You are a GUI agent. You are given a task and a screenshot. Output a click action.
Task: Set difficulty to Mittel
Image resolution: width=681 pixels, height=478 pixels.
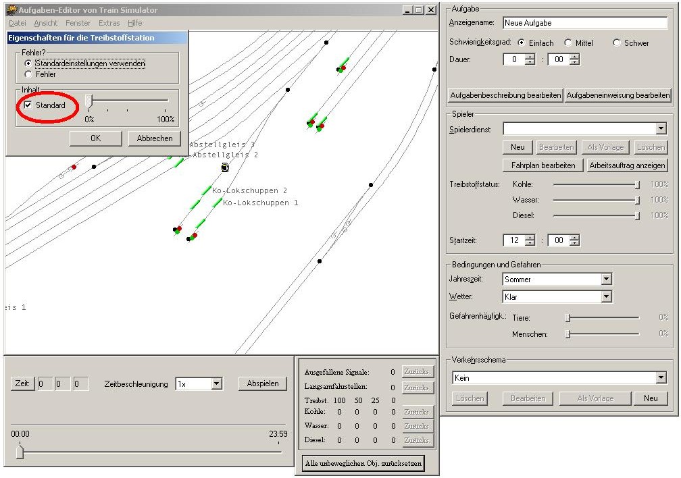point(568,43)
